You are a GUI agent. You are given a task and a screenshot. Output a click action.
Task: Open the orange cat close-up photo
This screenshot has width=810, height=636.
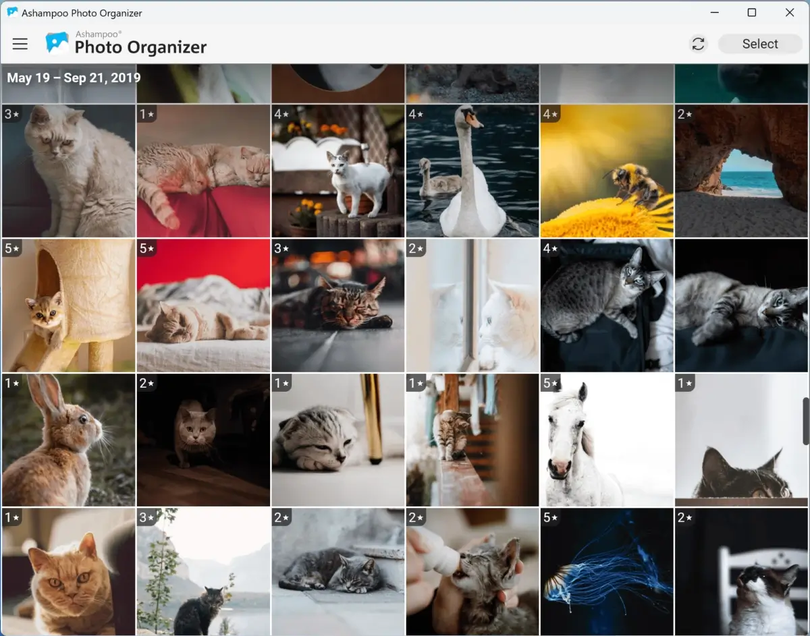68,572
